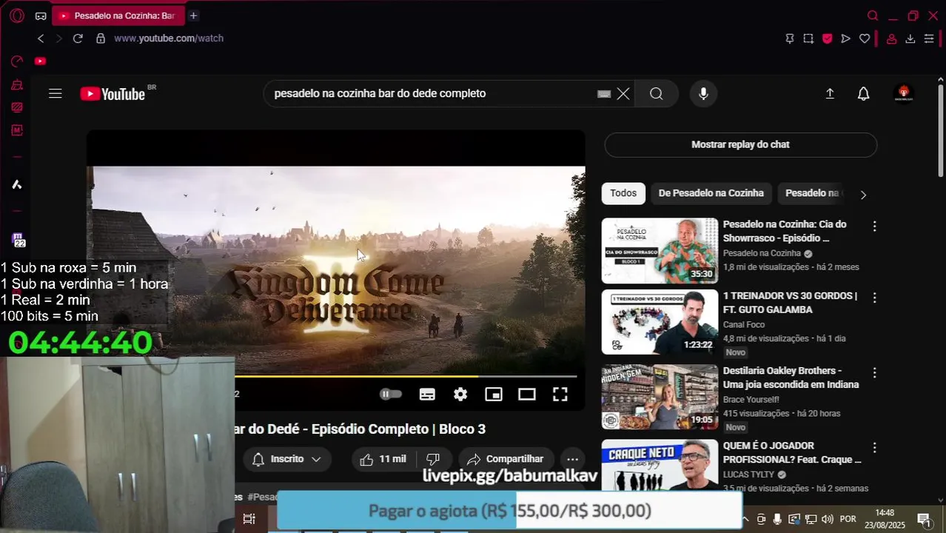
Task: Open Windows notification center
Action: pyautogui.click(x=924, y=520)
